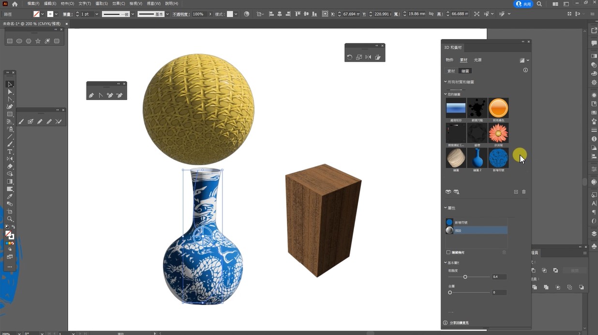Click the trash icon in the materials panel
Viewport: 598px width, 335px height.
(x=523, y=192)
